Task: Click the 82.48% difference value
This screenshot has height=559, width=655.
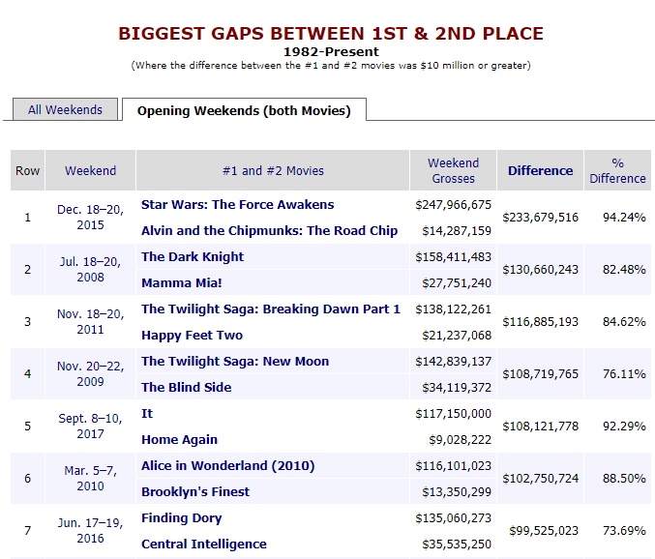Action: (x=624, y=269)
